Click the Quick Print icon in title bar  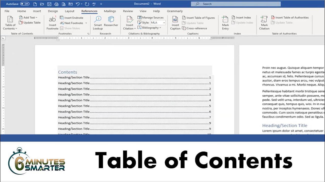coord(56,4)
